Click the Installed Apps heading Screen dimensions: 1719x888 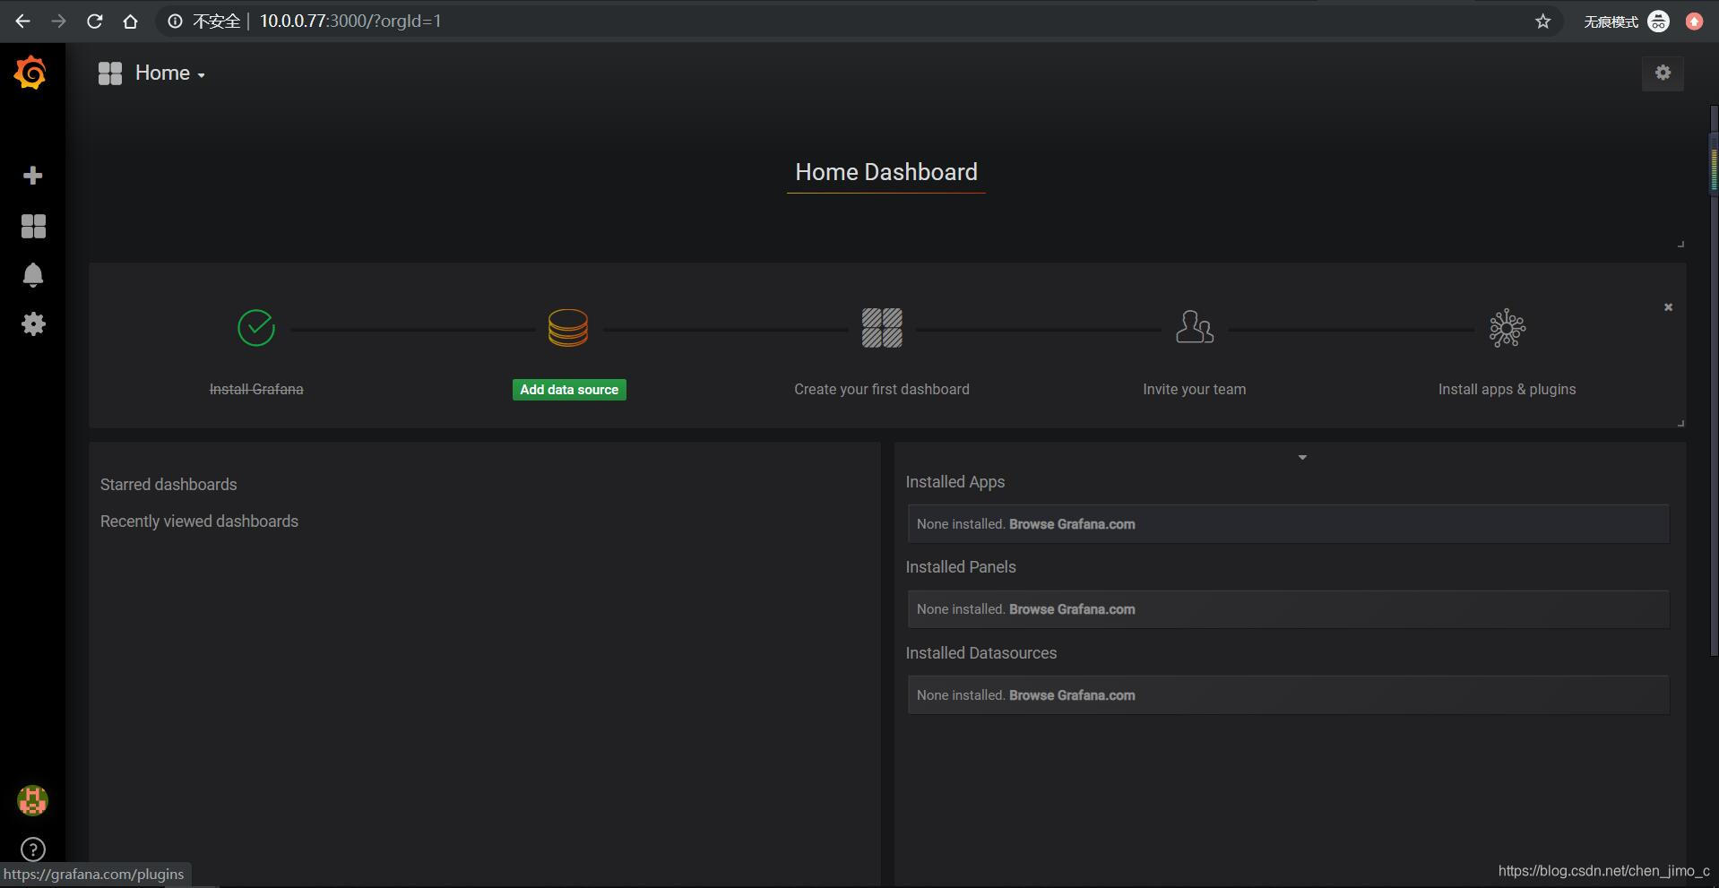pos(955,482)
